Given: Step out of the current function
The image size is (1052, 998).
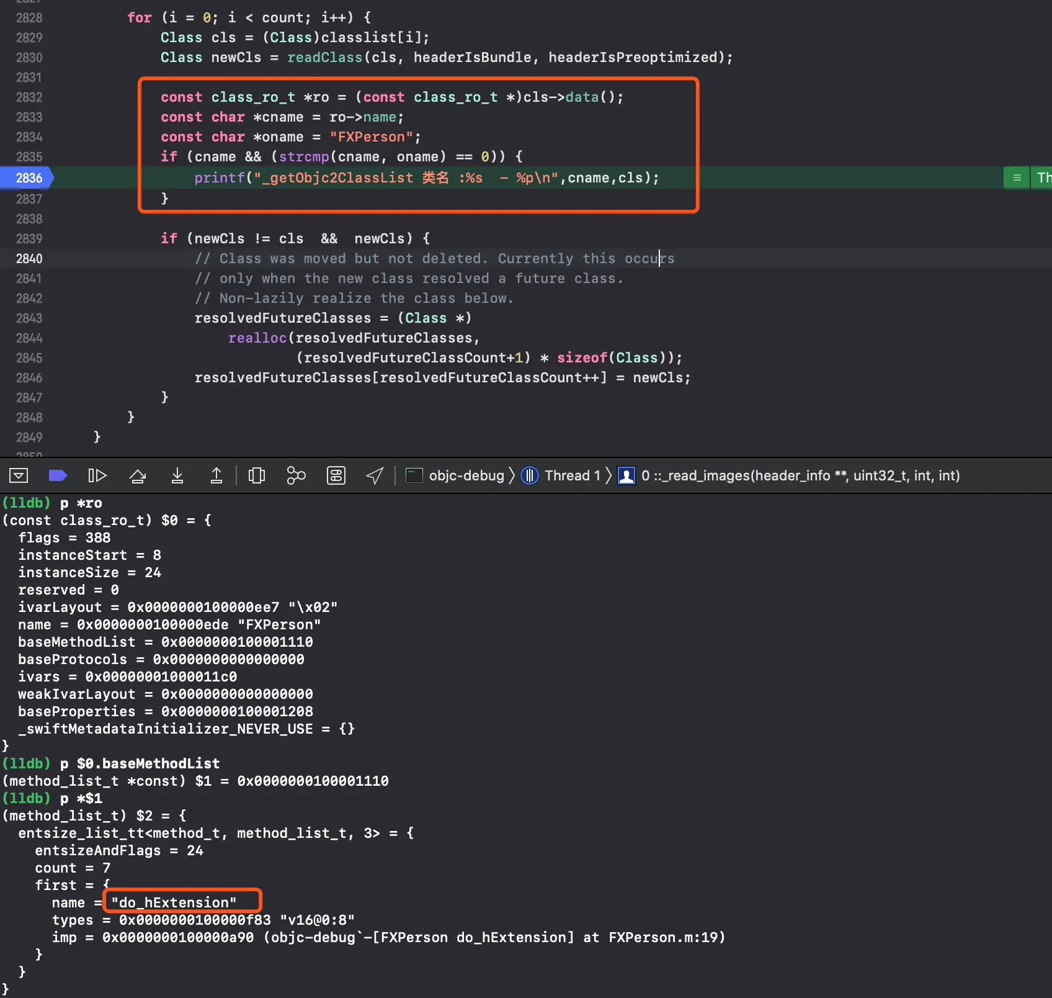Looking at the screenshot, I should click(x=216, y=475).
